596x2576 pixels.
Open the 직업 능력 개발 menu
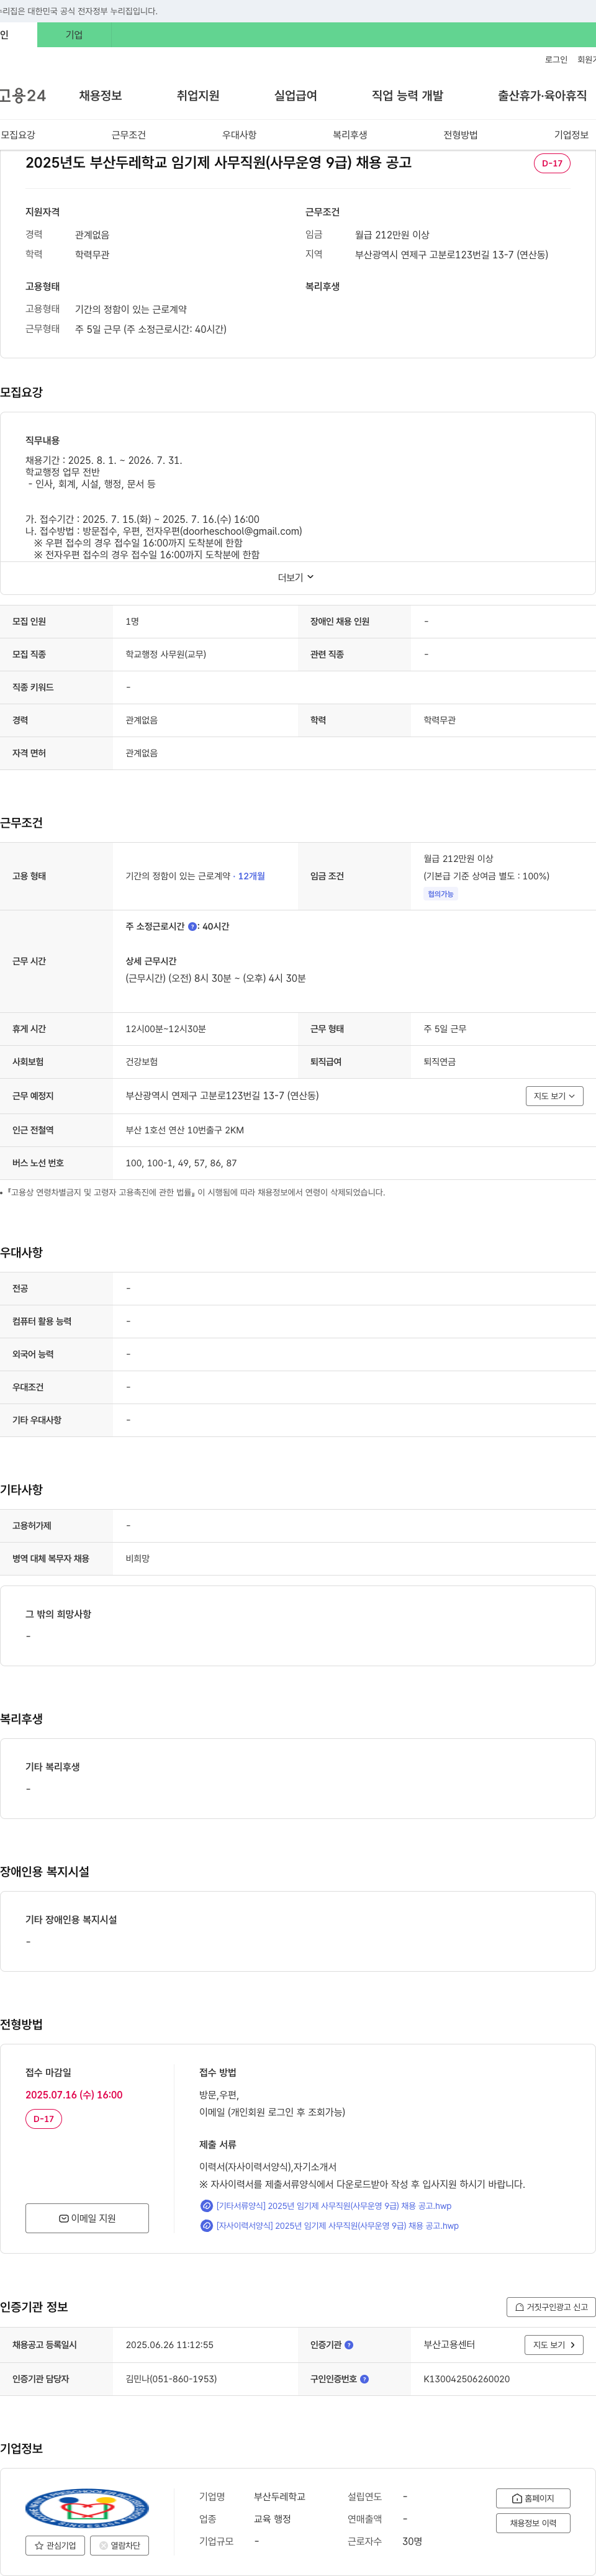point(407,96)
